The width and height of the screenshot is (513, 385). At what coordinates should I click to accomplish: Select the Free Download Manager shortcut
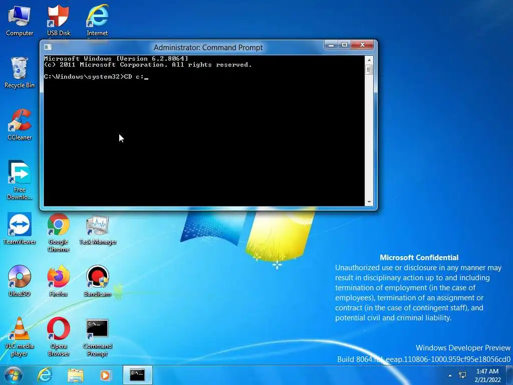(20, 180)
